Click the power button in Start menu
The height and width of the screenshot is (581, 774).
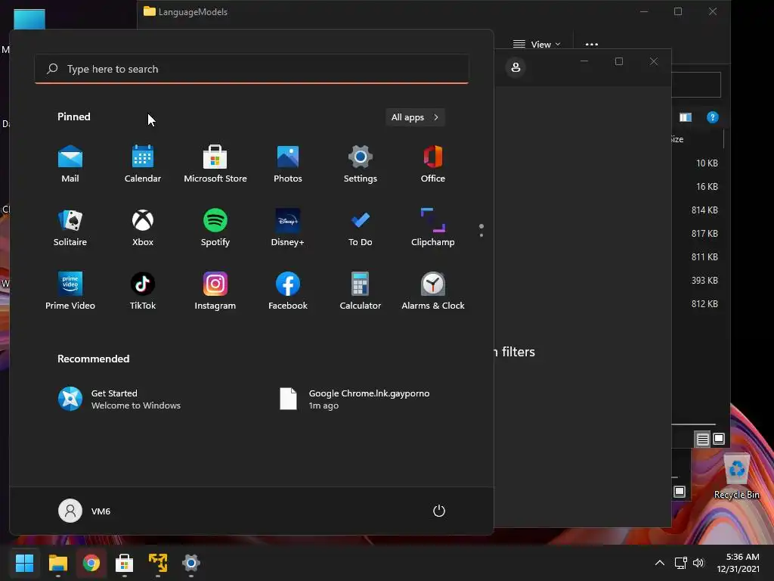coord(439,511)
